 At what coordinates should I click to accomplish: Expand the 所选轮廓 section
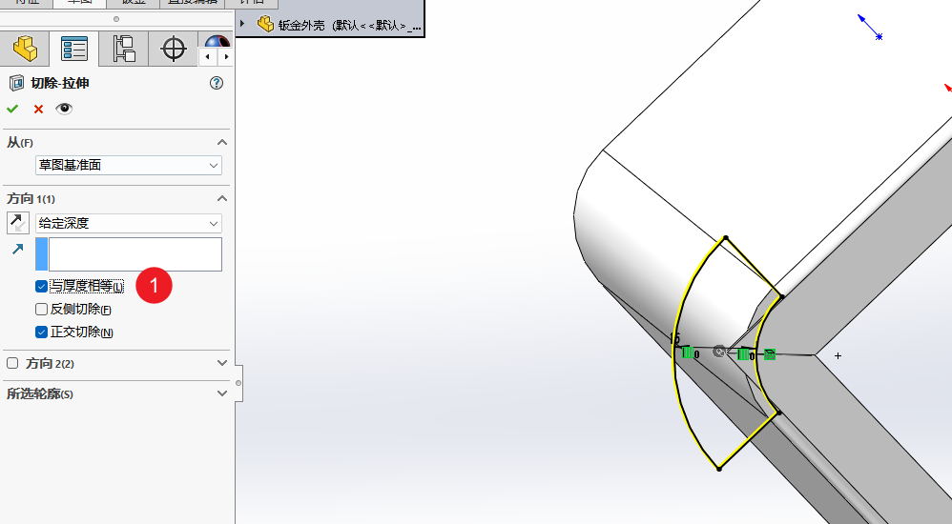click(222, 393)
